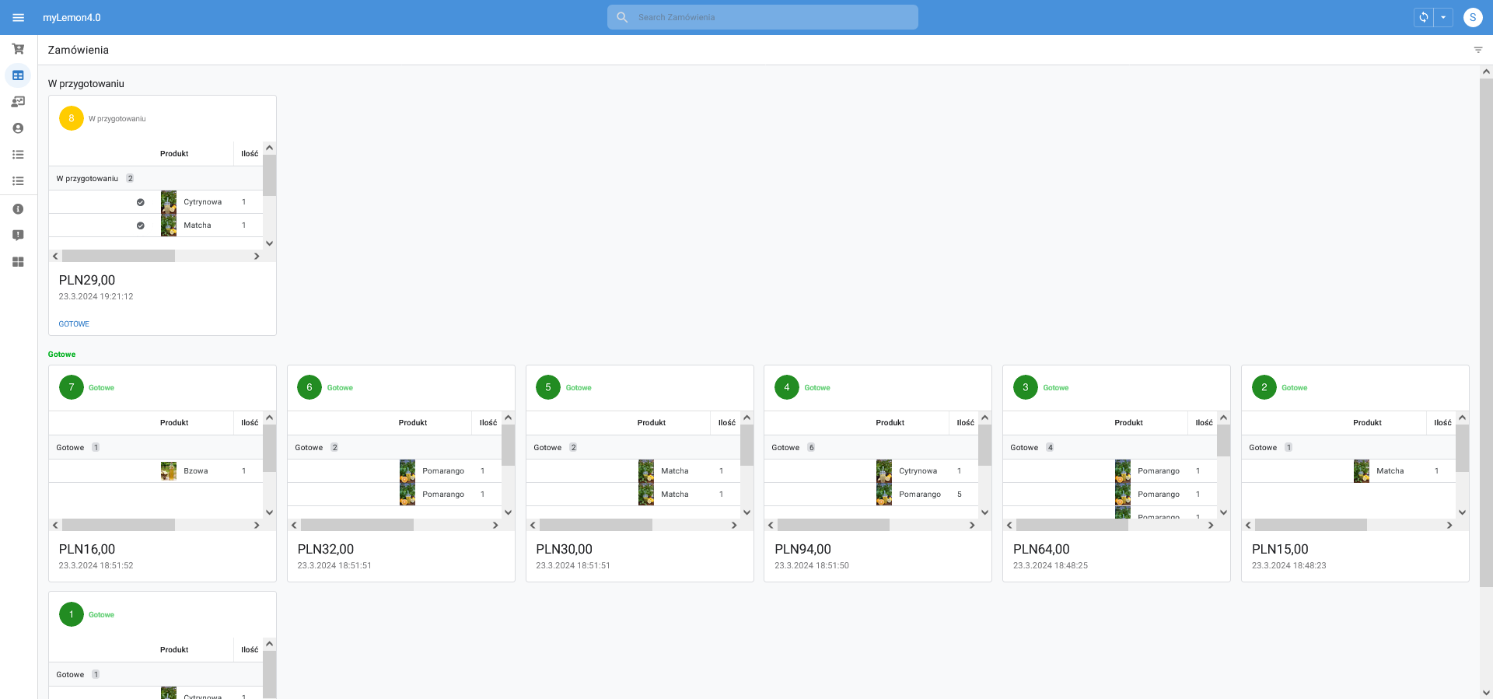Open the filter icon for Zamówienia

[1478, 50]
